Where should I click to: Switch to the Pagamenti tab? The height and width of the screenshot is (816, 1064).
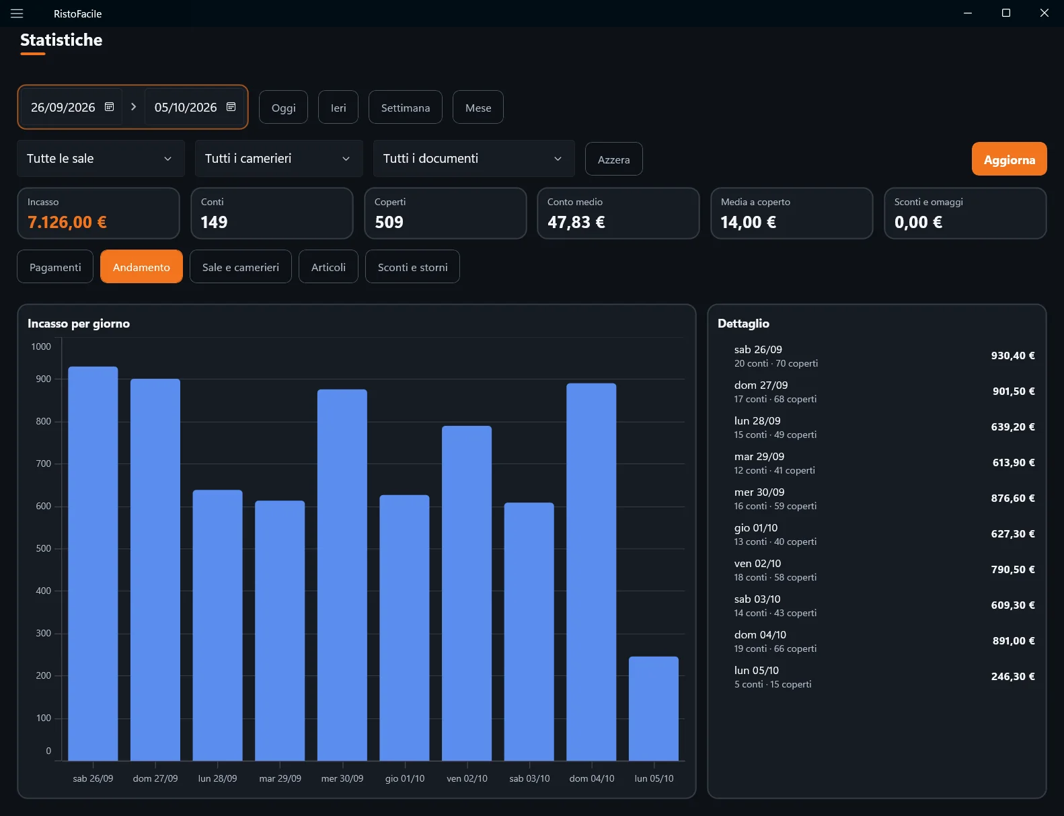coord(55,267)
